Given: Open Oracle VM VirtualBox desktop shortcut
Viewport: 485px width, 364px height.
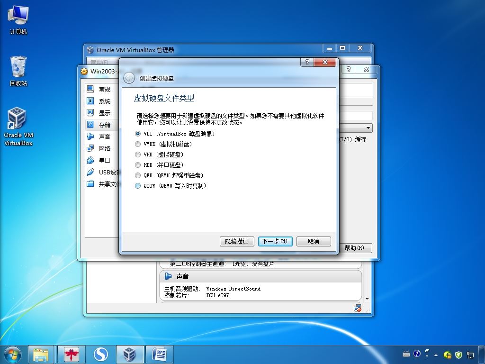Looking at the screenshot, I should pyautogui.click(x=18, y=127).
